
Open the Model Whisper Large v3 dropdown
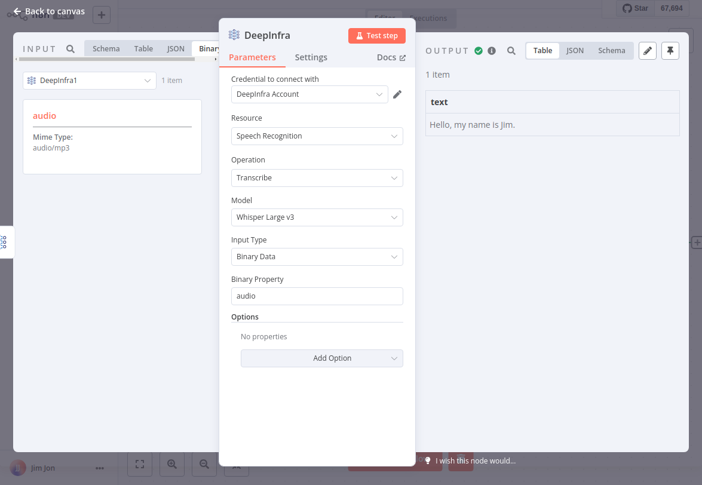[317, 217]
